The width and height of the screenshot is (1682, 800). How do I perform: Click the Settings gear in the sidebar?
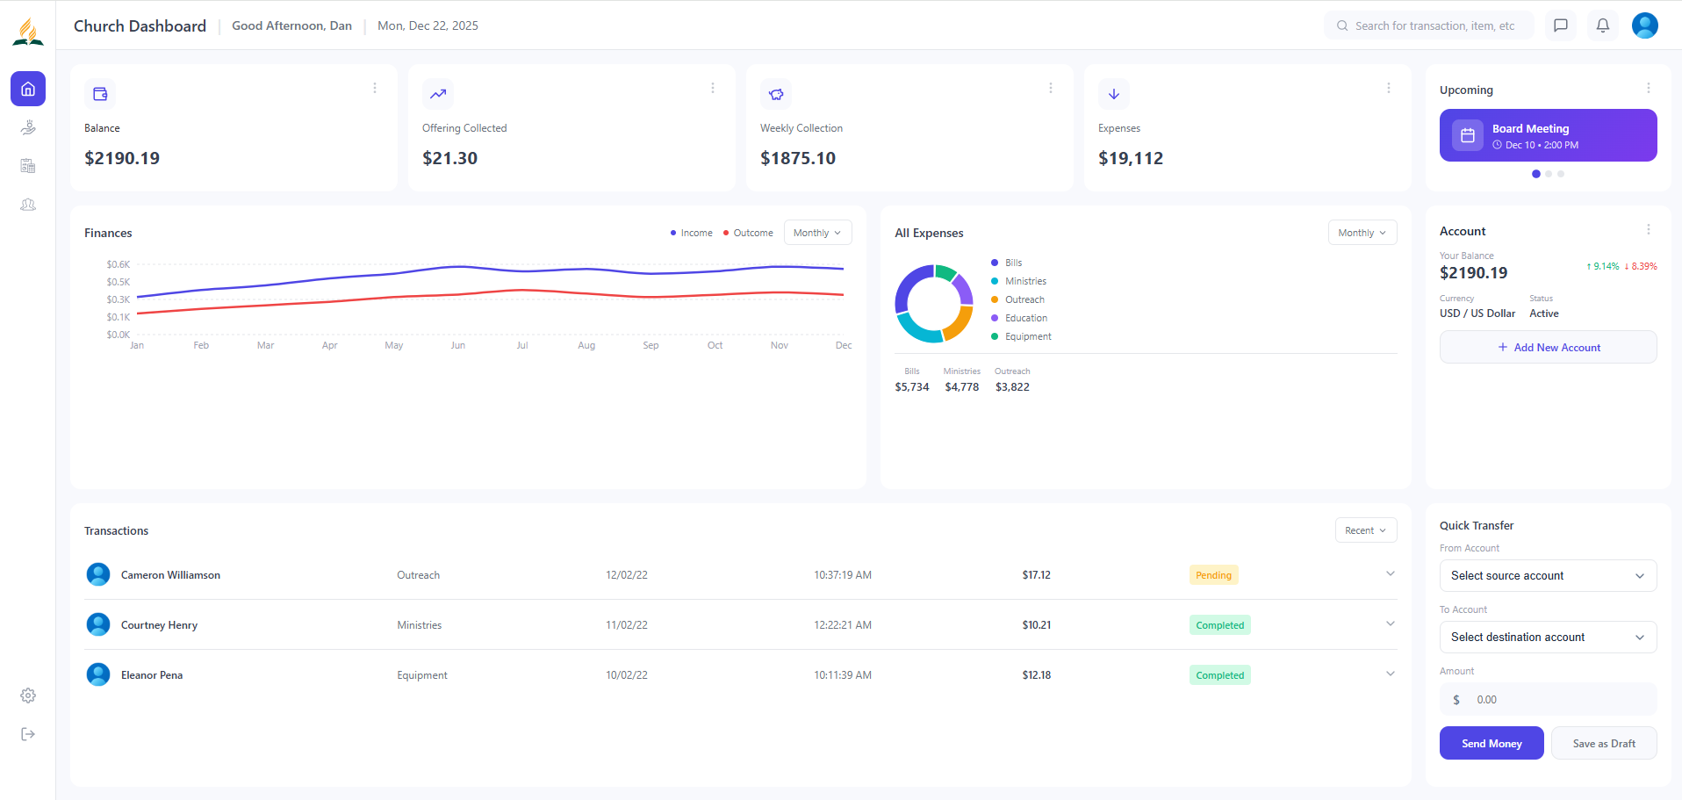[x=27, y=695]
